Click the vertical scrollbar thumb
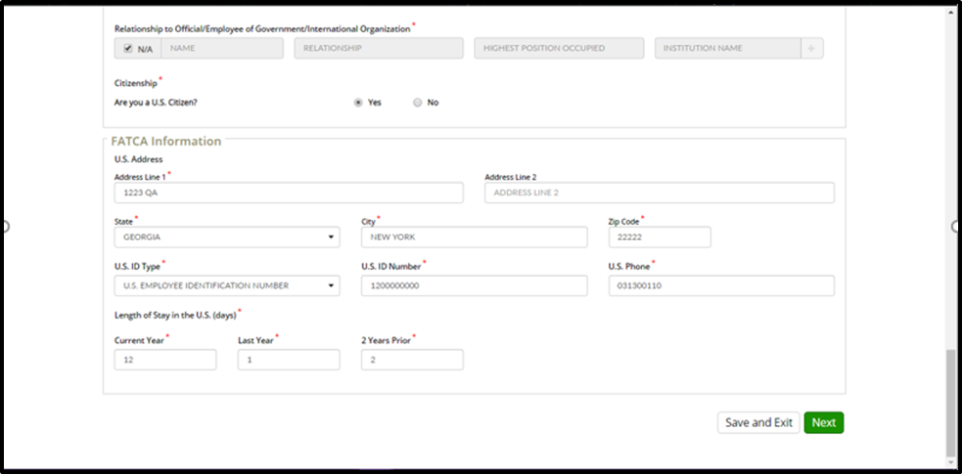 951,403
